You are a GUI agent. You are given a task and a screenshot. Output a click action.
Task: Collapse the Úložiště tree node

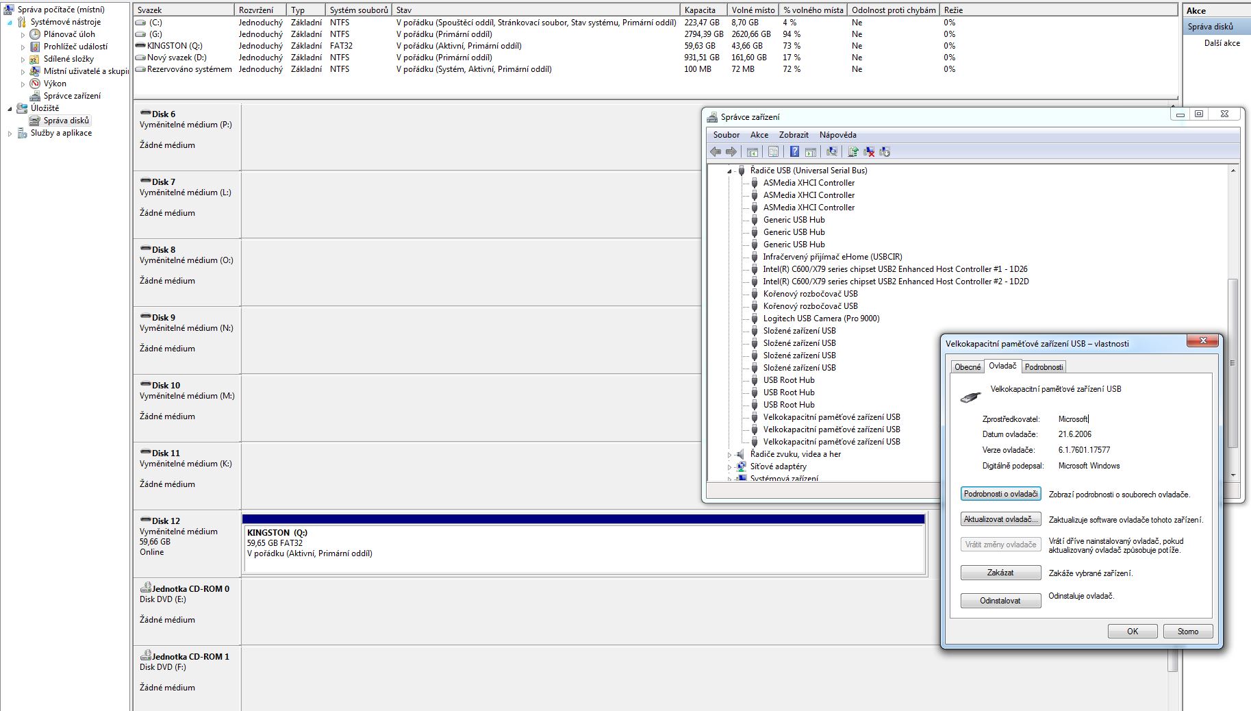[x=10, y=109]
